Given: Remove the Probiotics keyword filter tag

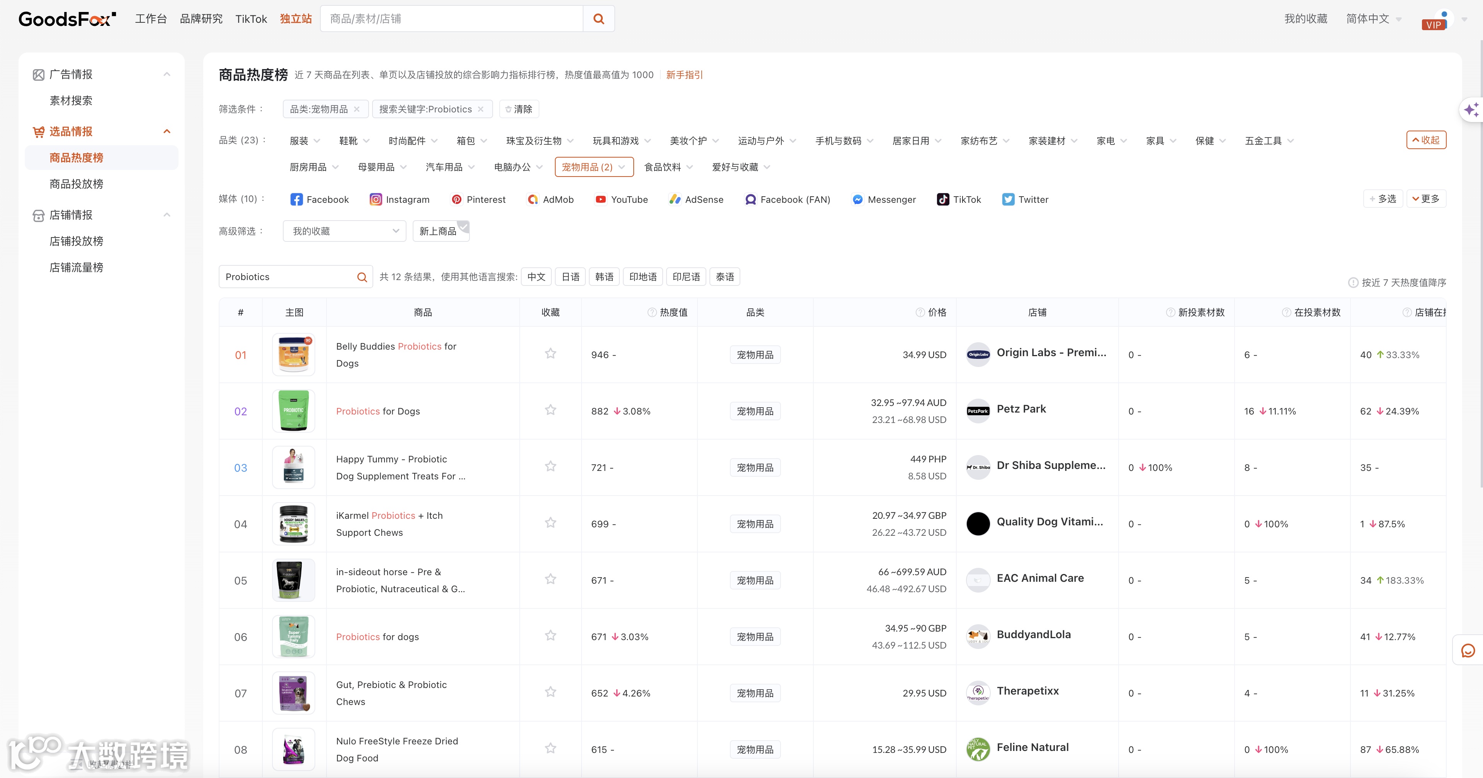Looking at the screenshot, I should 481,109.
